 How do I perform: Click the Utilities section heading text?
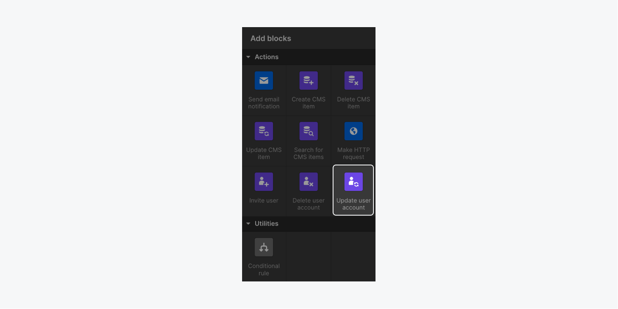click(x=266, y=224)
